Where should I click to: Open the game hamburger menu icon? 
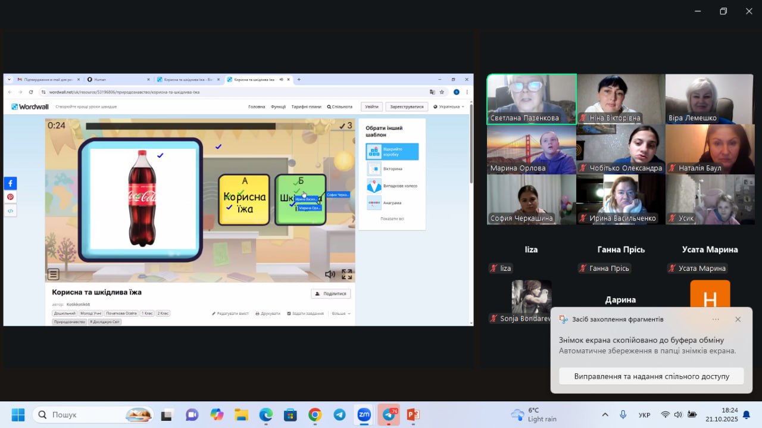pyautogui.click(x=54, y=274)
